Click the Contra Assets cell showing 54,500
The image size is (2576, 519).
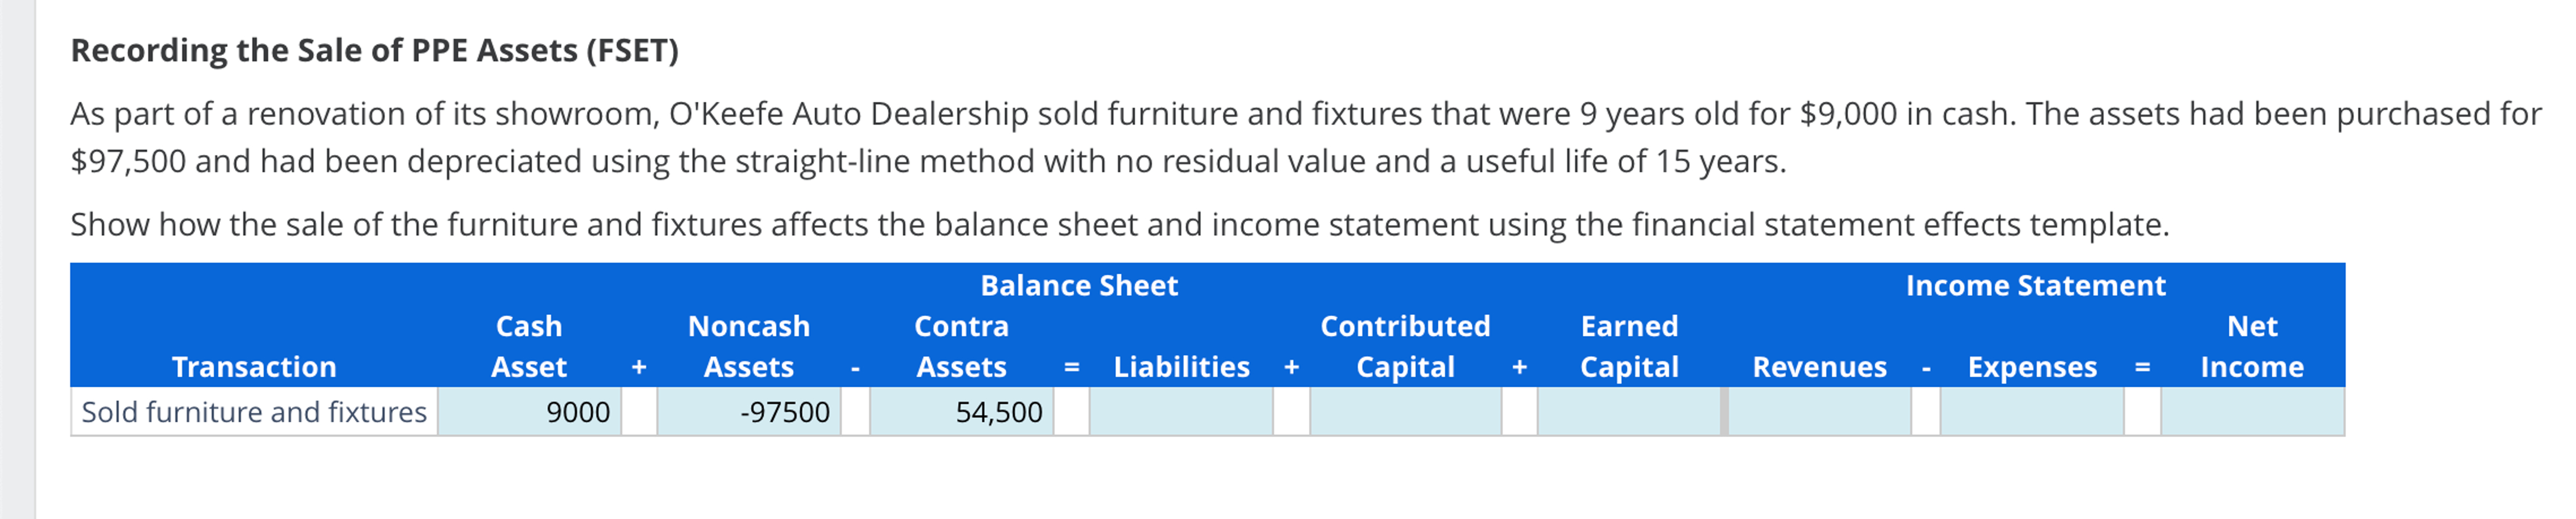click(x=960, y=411)
